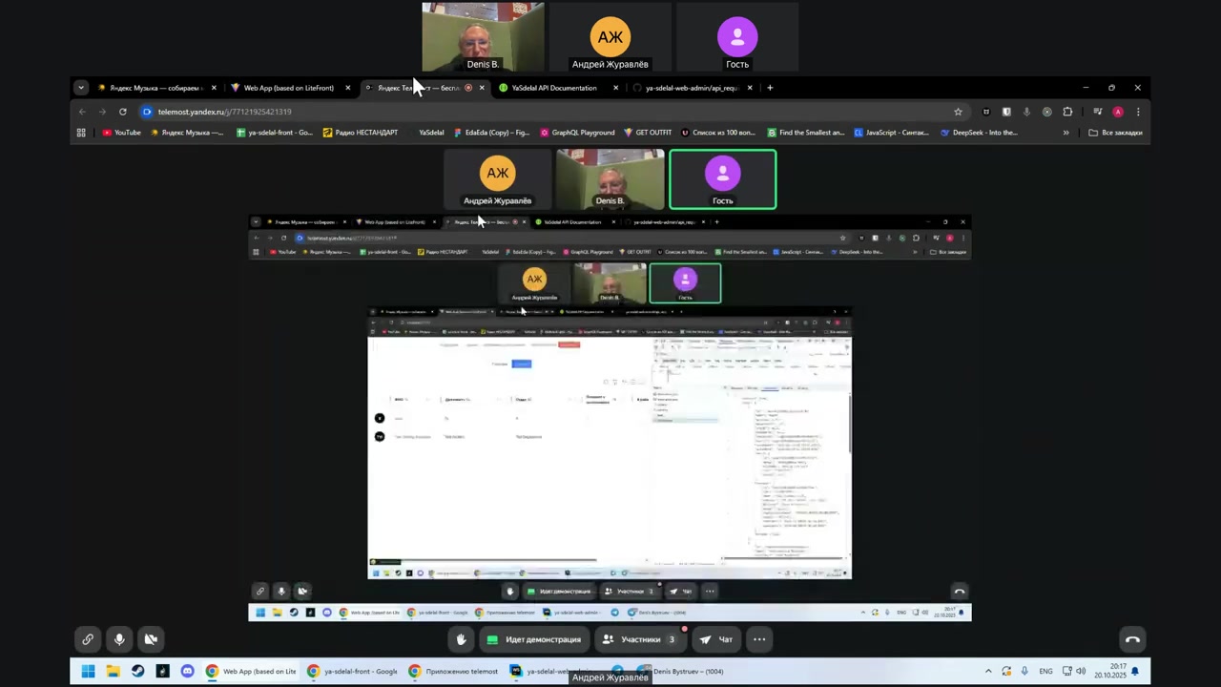The width and height of the screenshot is (1221, 687).
Task: Switch to the Web App (based on LiteFront) tab
Action: (288, 88)
